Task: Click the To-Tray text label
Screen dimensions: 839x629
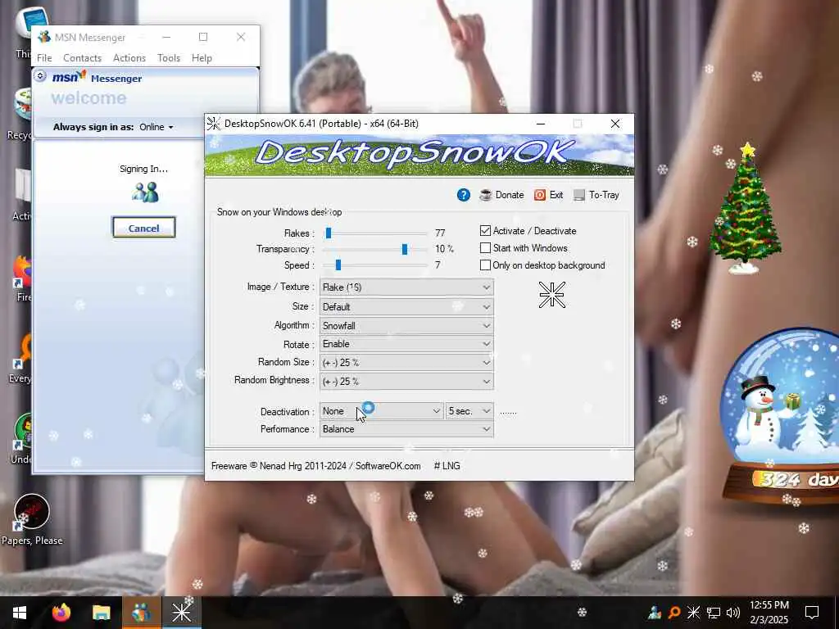Action: [x=604, y=195]
